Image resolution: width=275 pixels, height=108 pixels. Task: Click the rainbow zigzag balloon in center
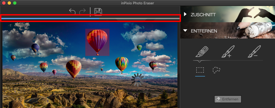tap(122, 65)
